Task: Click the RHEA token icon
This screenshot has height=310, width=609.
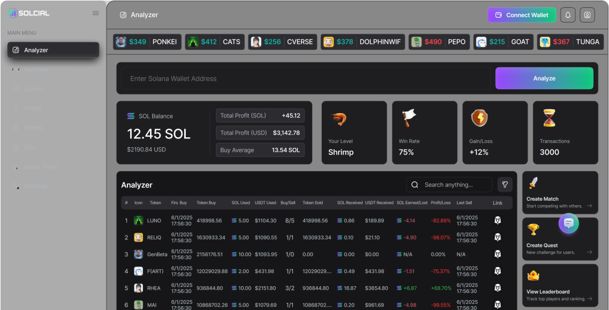Action: point(138,288)
